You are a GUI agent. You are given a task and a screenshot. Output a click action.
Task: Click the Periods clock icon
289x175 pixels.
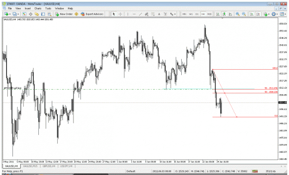click(274, 14)
